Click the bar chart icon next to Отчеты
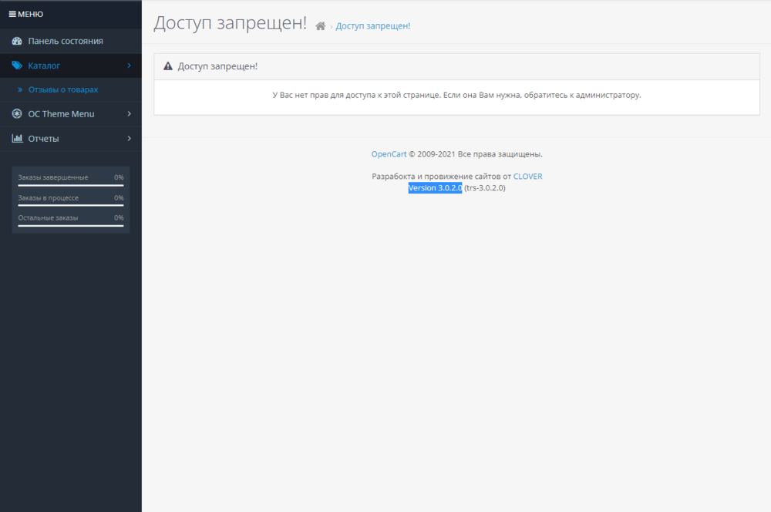This screenshot has width=771, height=512. click(x=17, y=139)
